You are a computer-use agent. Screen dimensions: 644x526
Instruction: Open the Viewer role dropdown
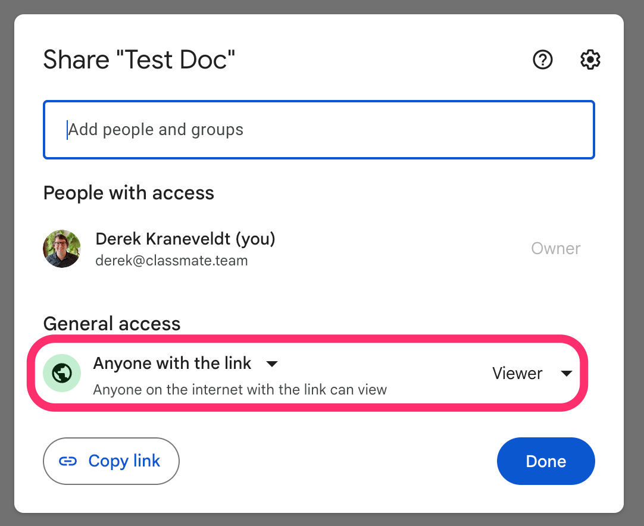point(532,373)
